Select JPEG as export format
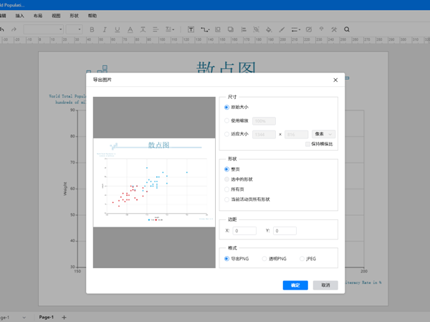The height and width of the screenshot is (322, 430). 302,259
